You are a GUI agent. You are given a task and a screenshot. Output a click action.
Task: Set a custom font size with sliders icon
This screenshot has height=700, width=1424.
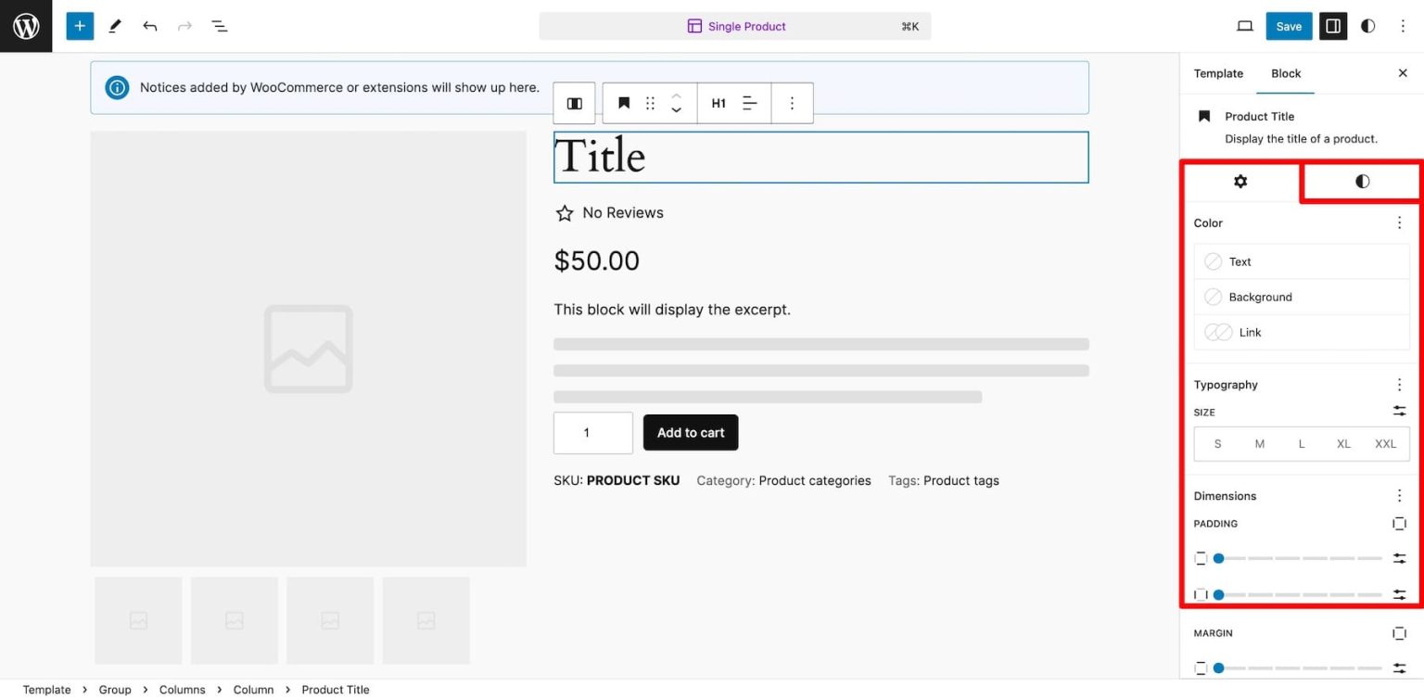click(x=1399, y=411)
